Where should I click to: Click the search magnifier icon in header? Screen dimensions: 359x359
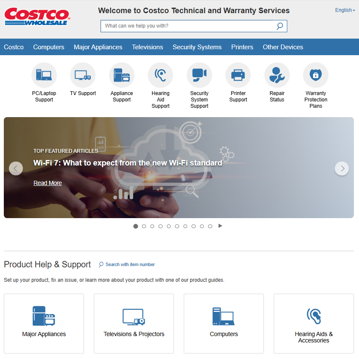[x=280, y=26]
